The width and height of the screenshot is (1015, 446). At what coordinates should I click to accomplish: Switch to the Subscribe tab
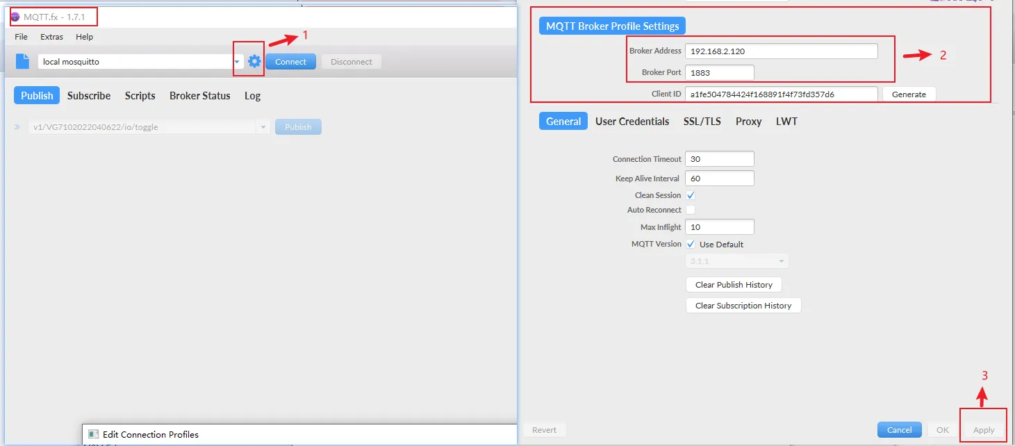(89, 96)
